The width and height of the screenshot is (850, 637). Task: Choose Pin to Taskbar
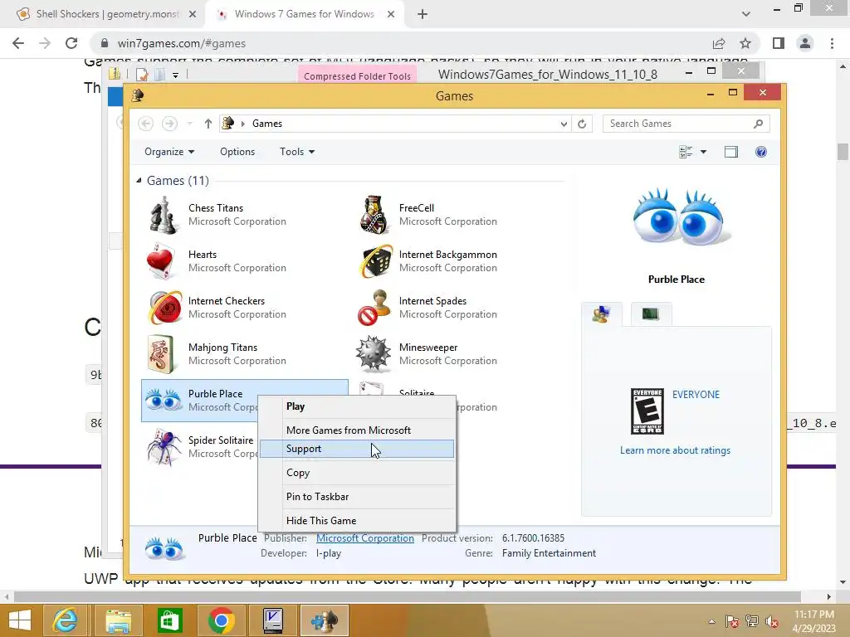357,497
